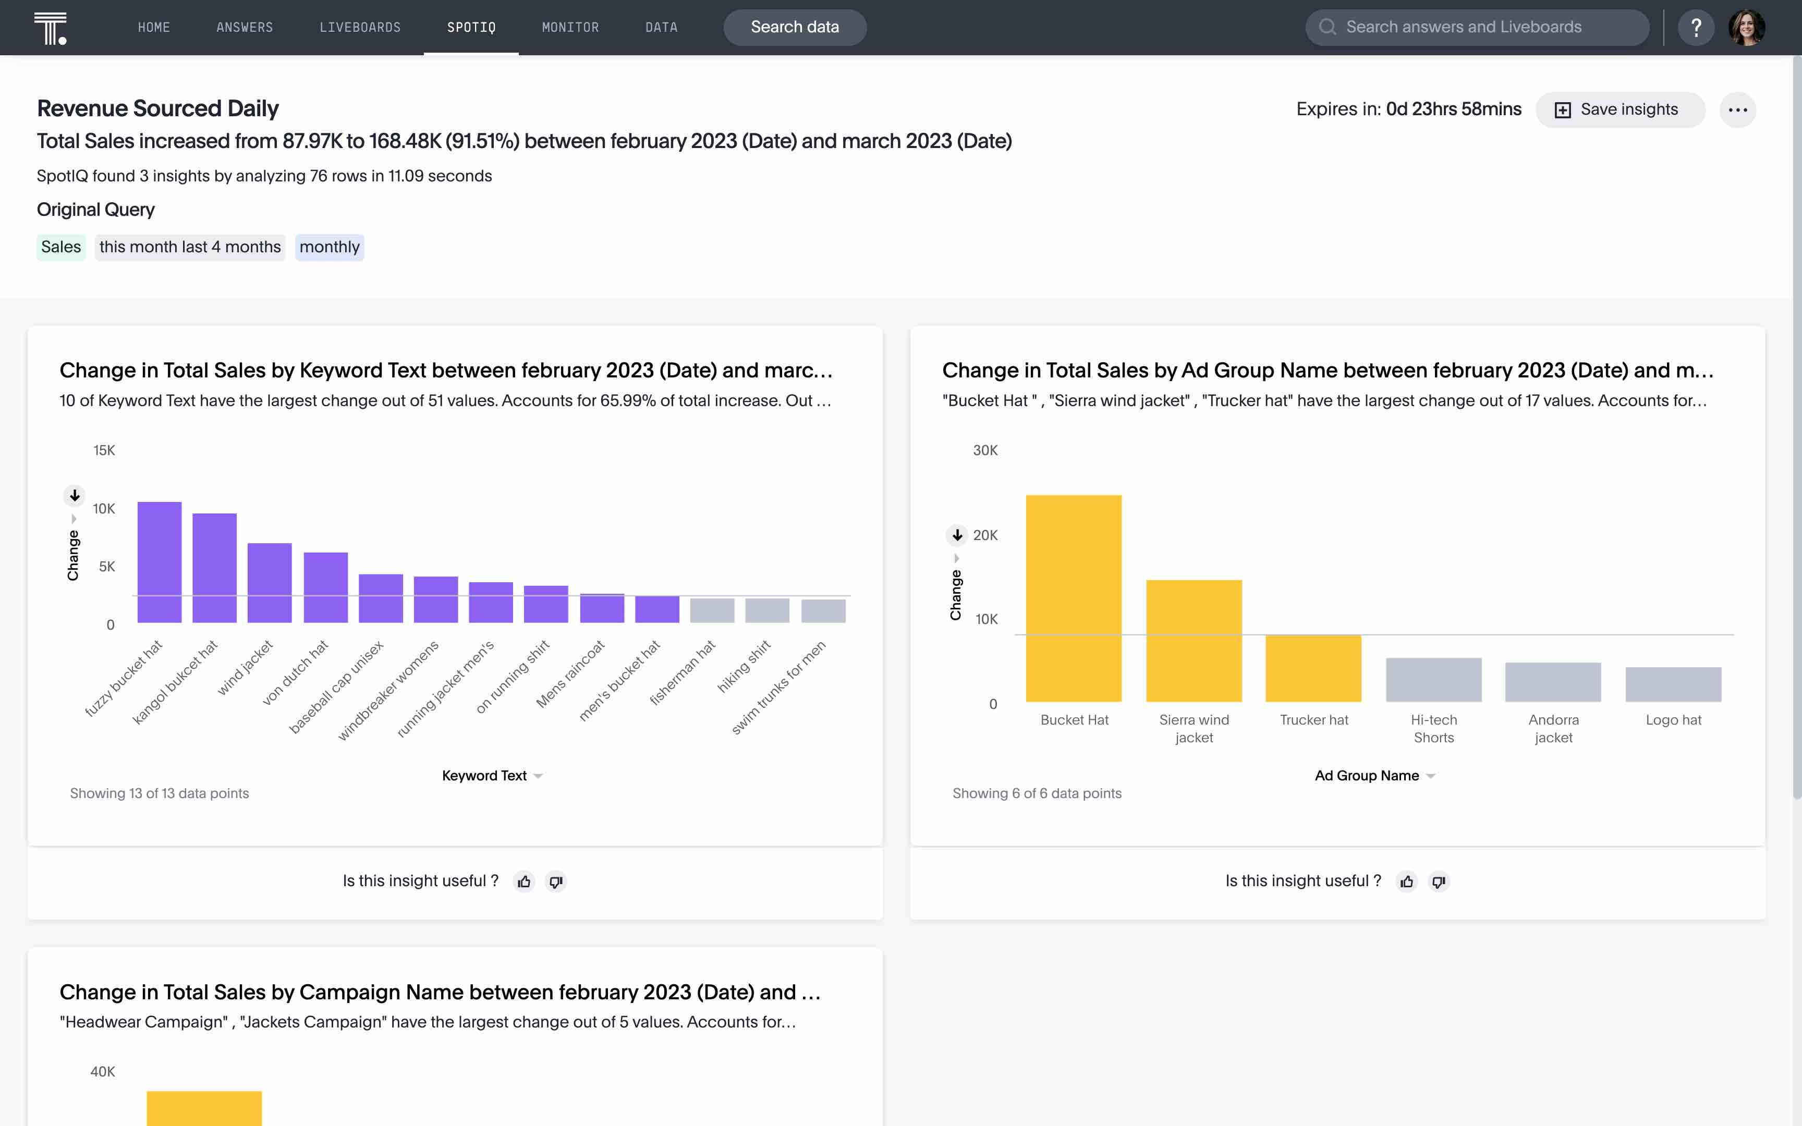Focus the Search answers and Liveboards field

1477,28
